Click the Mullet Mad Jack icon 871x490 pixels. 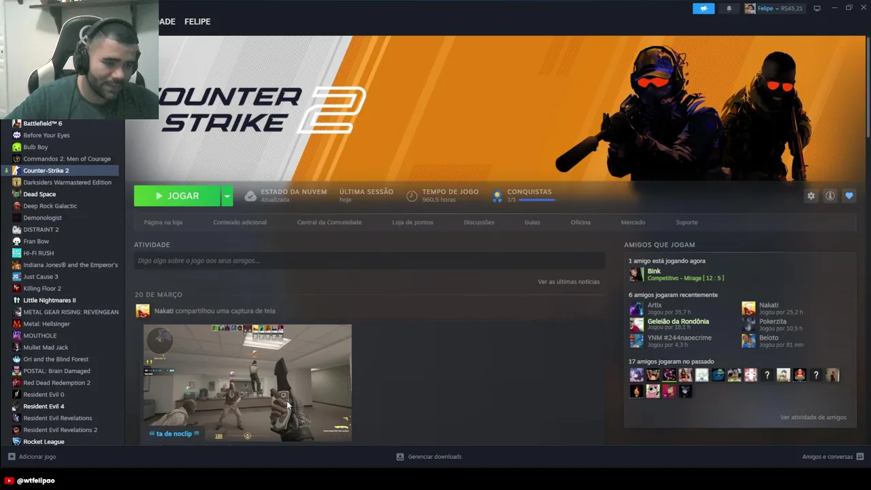tap(16, 348)
